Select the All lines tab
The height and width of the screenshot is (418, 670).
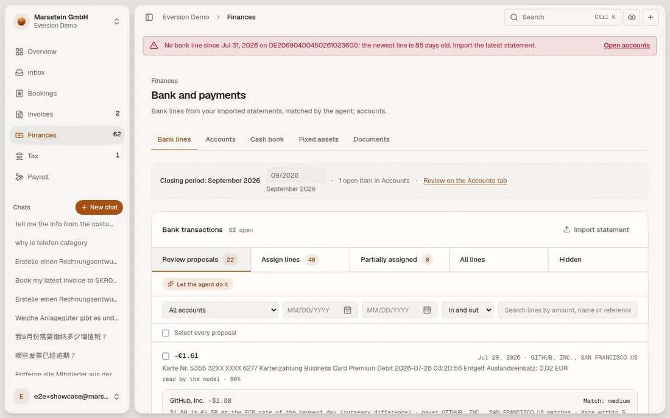click(x=499, y=260)
